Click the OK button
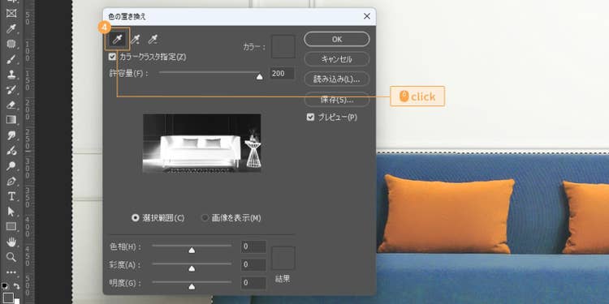Image resolution: width=609 pixels, height=304 pixels. click(x=337, y=39)
